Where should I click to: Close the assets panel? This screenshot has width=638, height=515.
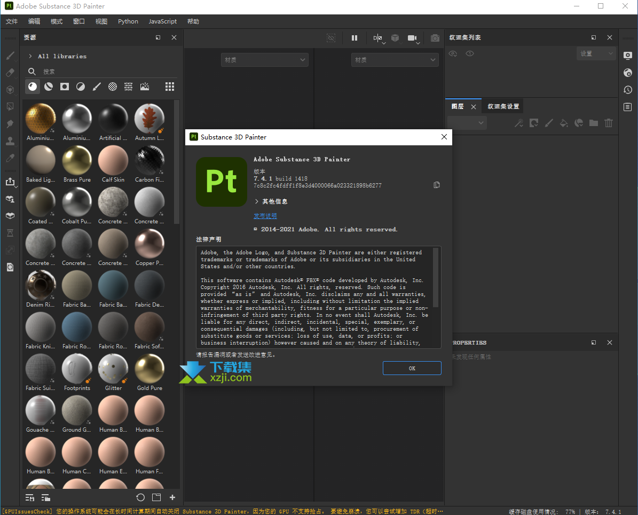pyautogui.click(x=174, y=37)
